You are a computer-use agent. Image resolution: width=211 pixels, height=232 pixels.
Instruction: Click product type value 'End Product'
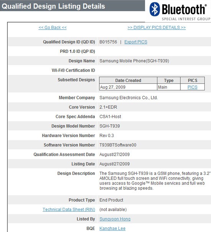(111, 200)
